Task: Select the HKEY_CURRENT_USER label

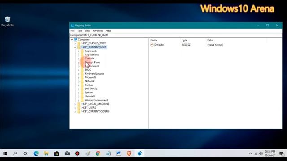Action: pos(94,47)
